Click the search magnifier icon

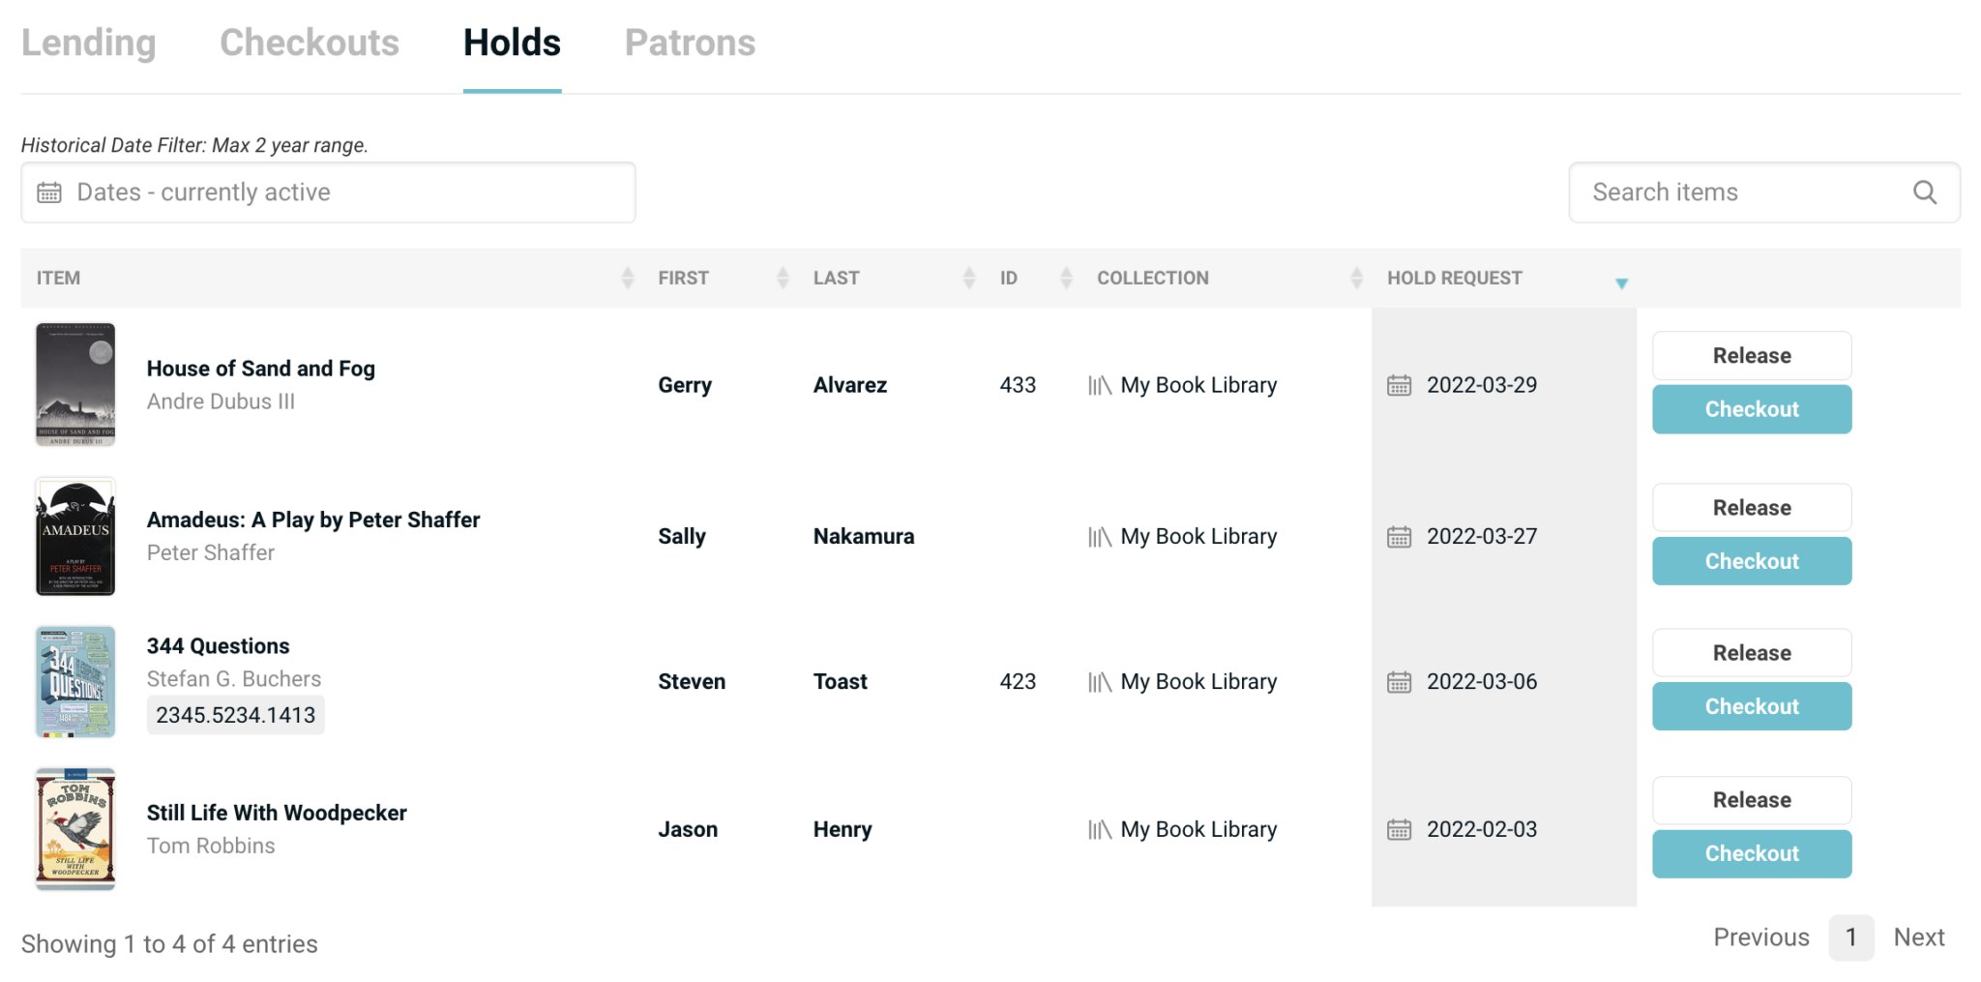point(1924,193)
